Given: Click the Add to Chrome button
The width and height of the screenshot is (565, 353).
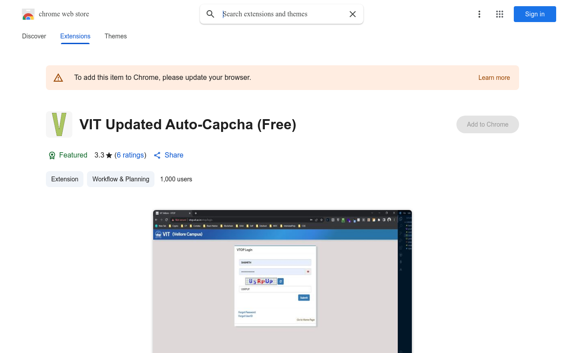Looking at the screenshot, I should click(488, 124).
